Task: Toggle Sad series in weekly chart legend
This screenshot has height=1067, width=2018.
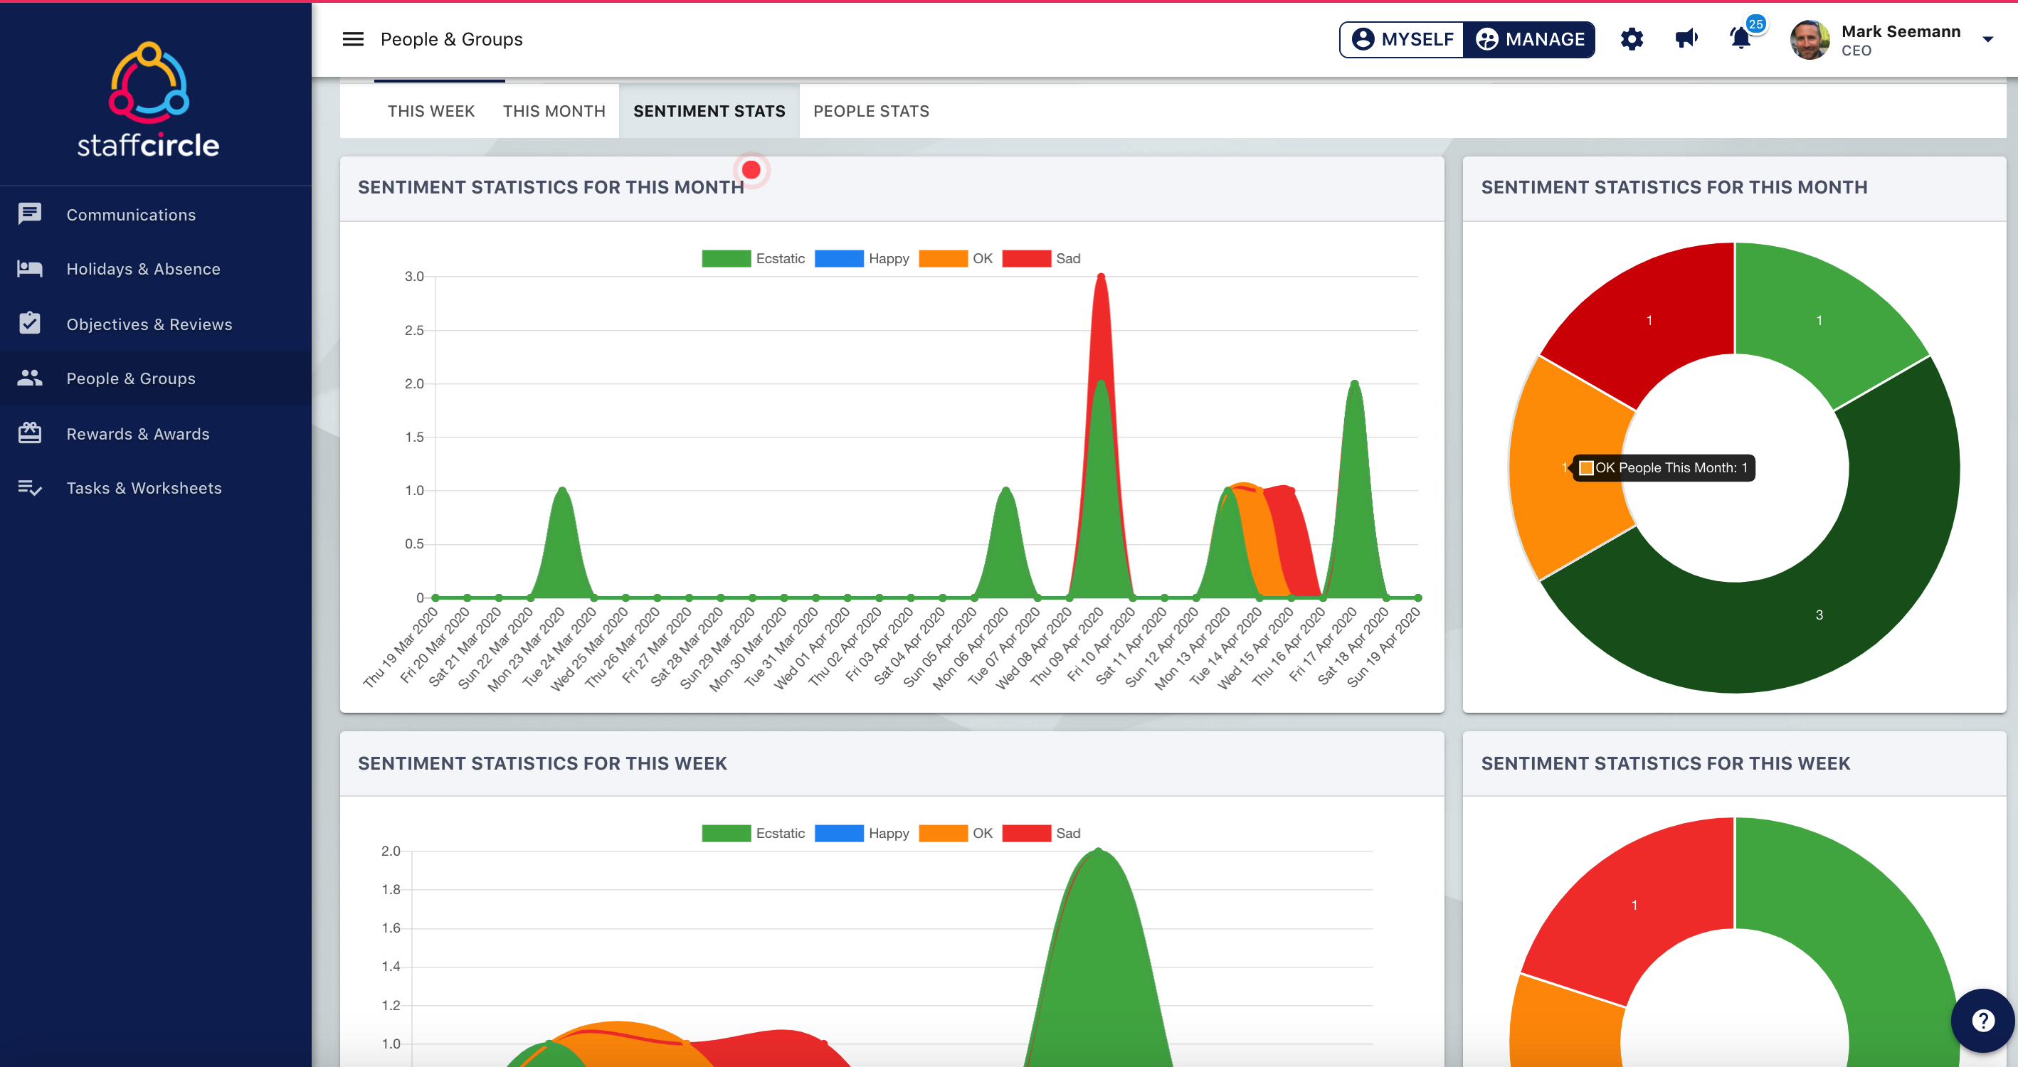Action: click(1041, 833)
